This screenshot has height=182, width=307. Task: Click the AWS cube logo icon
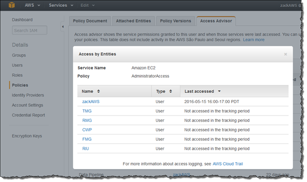coord(12,5)
